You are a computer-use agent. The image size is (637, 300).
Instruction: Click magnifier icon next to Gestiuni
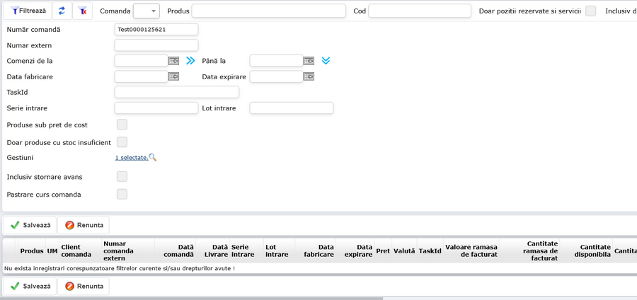[x=153, y=157]
